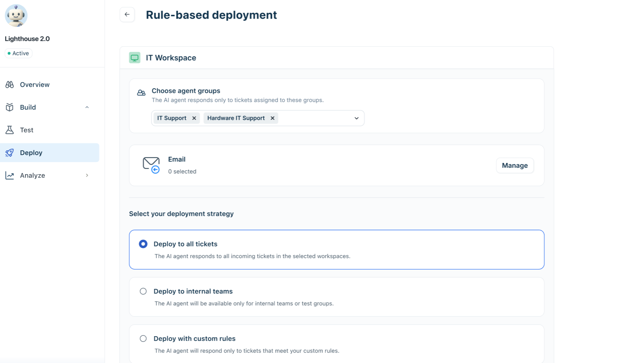The width and height of the screenshot is (624, 363).
Task: Click the agent groups helper description text
Action: tap(238, 100)
